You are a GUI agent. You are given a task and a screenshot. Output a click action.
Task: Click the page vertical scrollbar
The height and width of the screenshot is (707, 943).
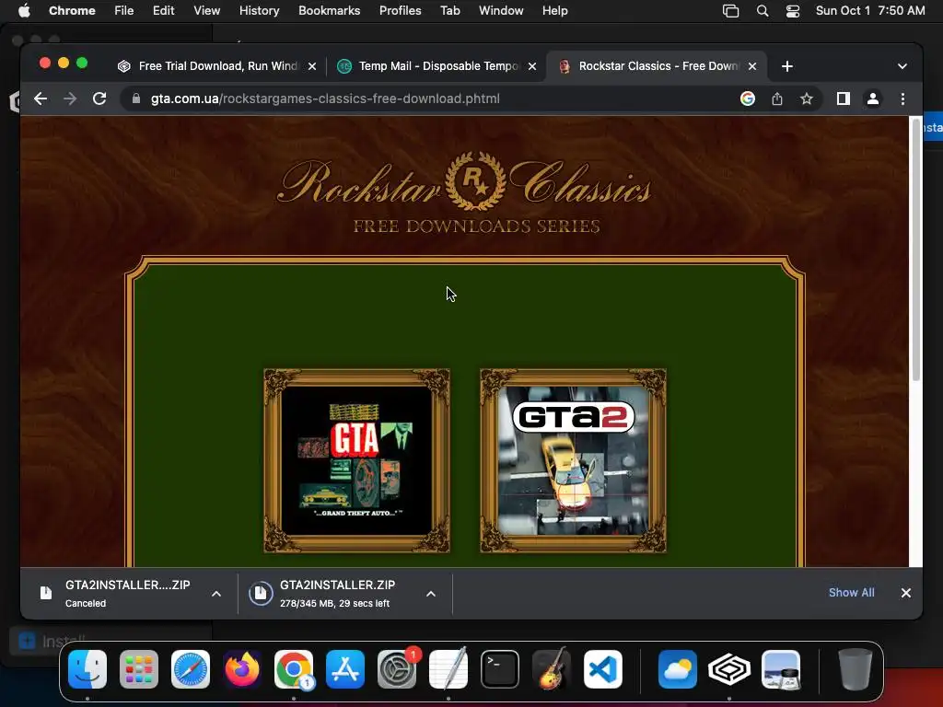[916, 249]
